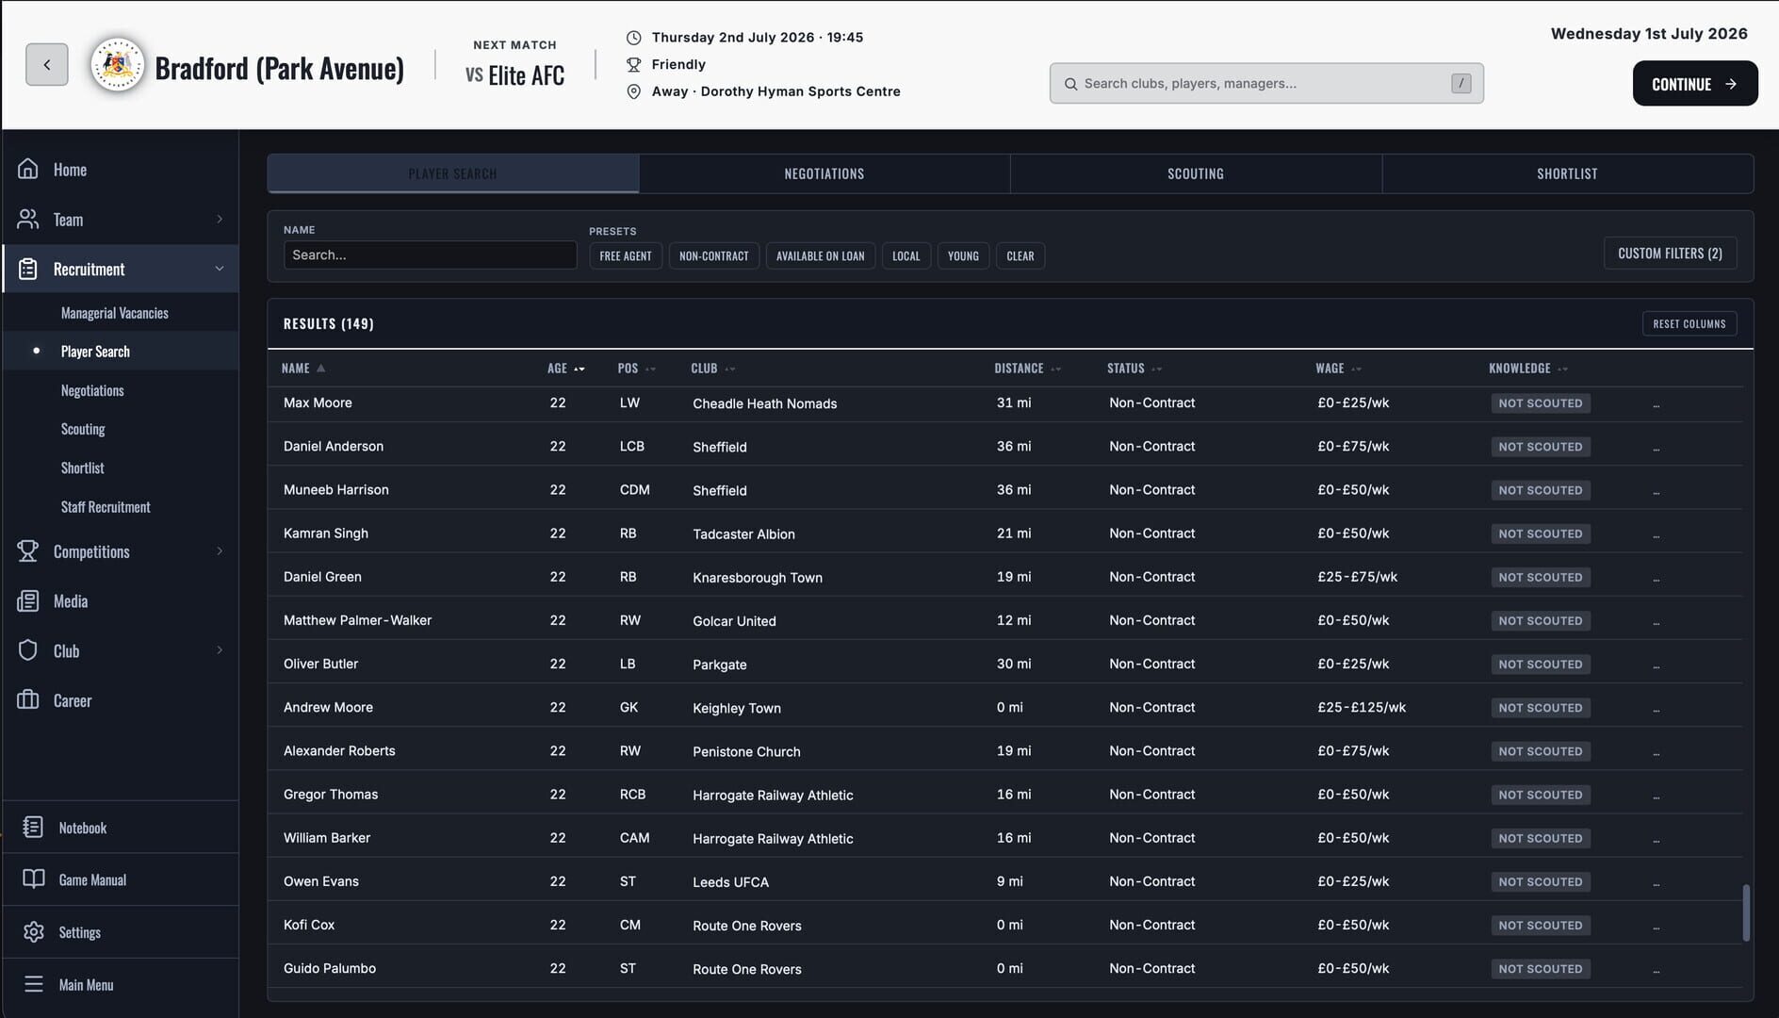This screenshot has width=1779, height=1018.
Task: Switch to the Negotiations tab
Action: tap(824, 173)
